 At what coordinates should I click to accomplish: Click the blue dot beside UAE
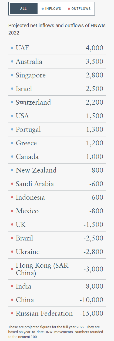[12, 48]
